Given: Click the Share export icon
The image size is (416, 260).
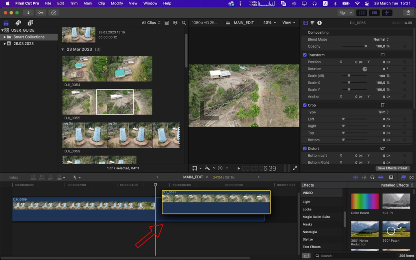Looking at the screenshot, I should (408, 13).
